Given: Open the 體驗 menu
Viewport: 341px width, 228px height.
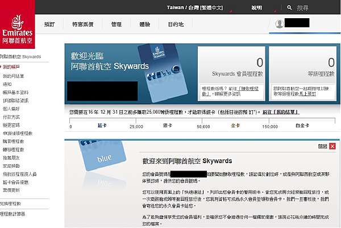Looking at the screenshot, I should coord(144,24).
